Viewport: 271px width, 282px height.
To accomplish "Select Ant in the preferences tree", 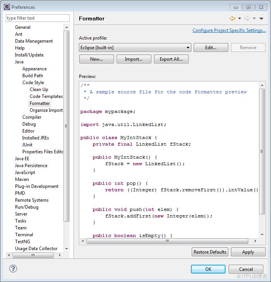I will coord(18,34).
